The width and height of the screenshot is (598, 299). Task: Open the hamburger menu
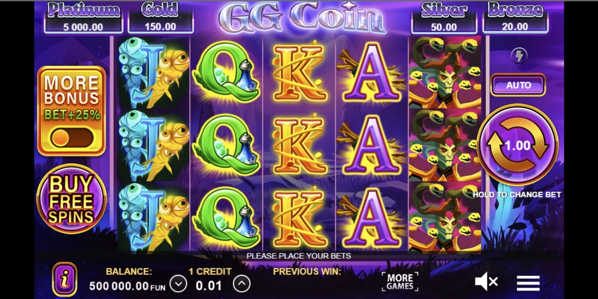tap(528, 283)
